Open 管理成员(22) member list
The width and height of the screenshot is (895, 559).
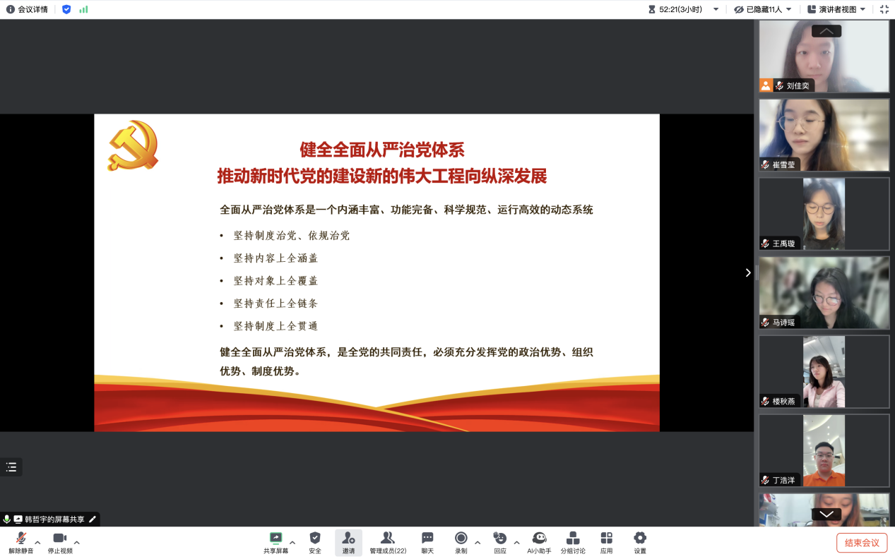point(388,542)
